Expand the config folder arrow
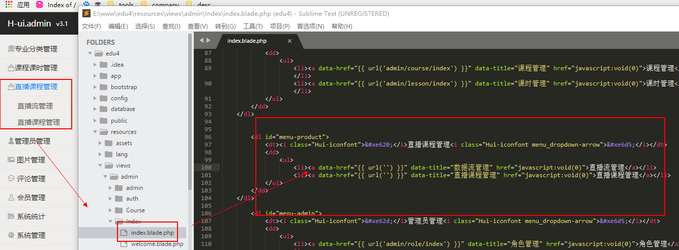 95,98
